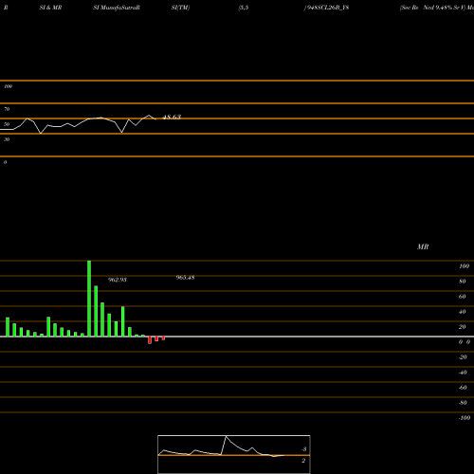Click the price label 965.48
Screen dimensions: 474x474
185,278
